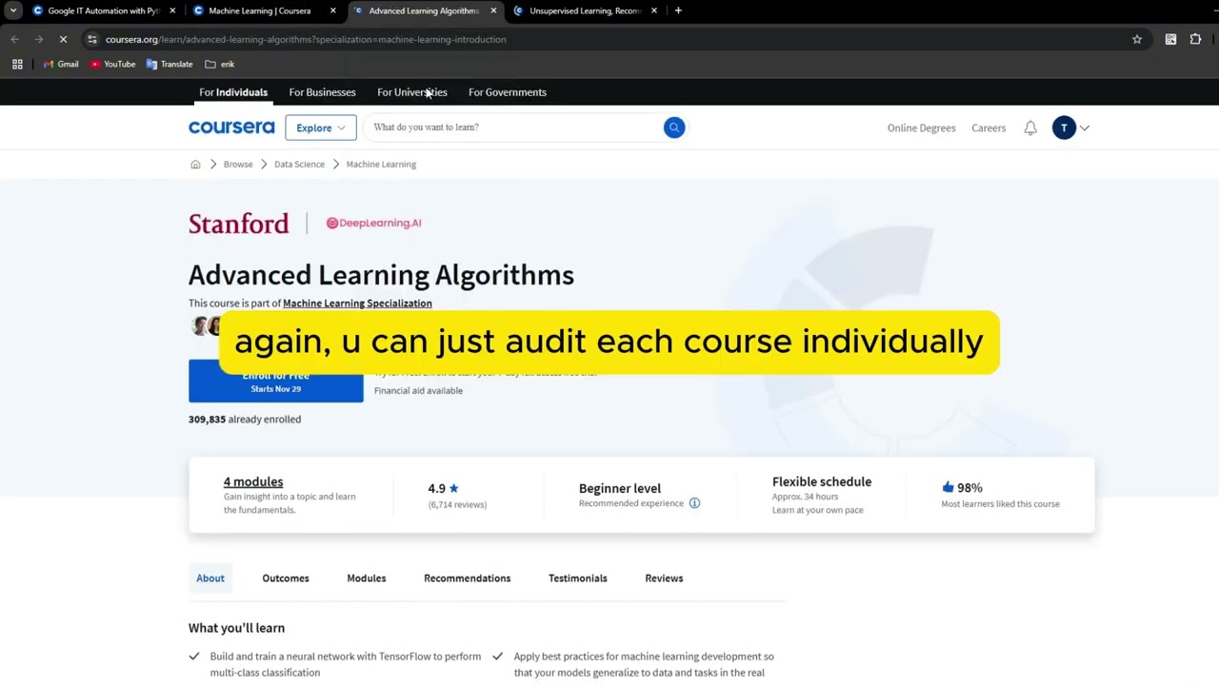
Task: Open the Gmail bookmark
Action: [x=61, y=64]
